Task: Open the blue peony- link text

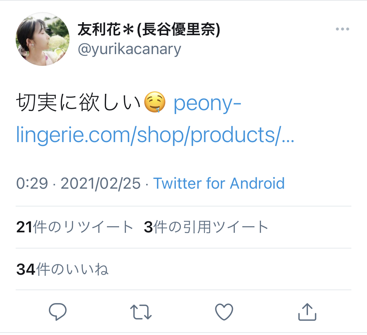Action: pos(207,104)
